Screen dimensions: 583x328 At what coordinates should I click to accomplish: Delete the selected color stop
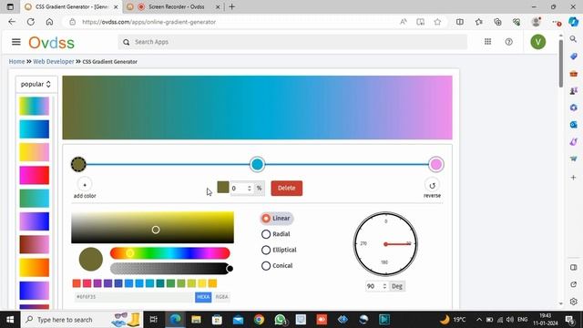[286, 189]
